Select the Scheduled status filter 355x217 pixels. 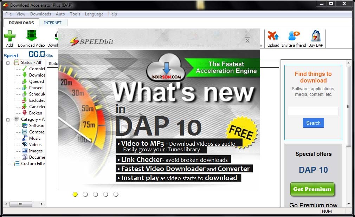click(33, 94)
